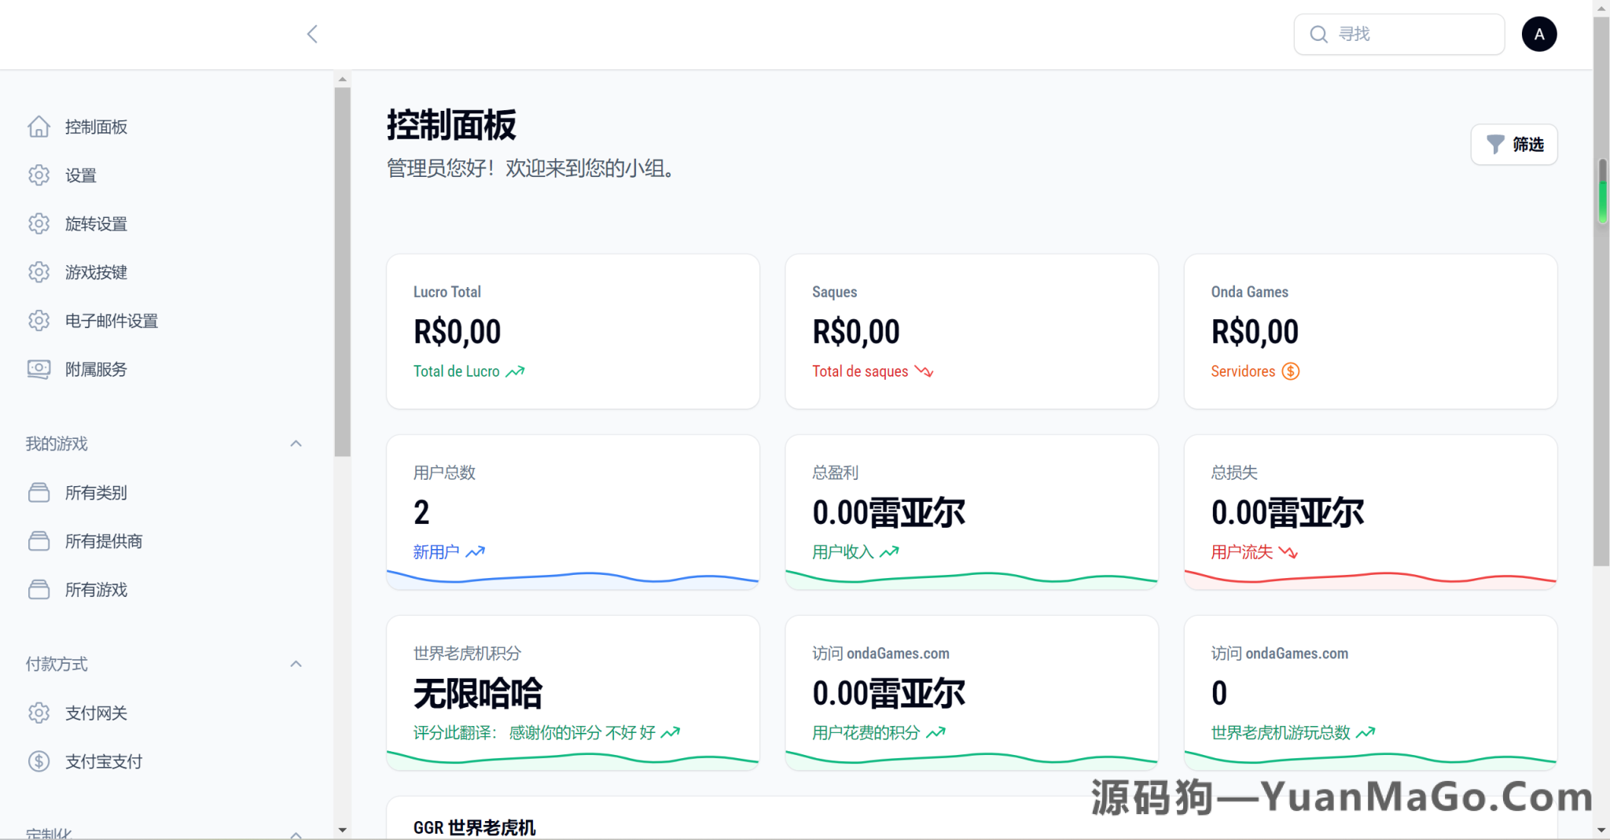Open the 筛选 filter button

1513,144
